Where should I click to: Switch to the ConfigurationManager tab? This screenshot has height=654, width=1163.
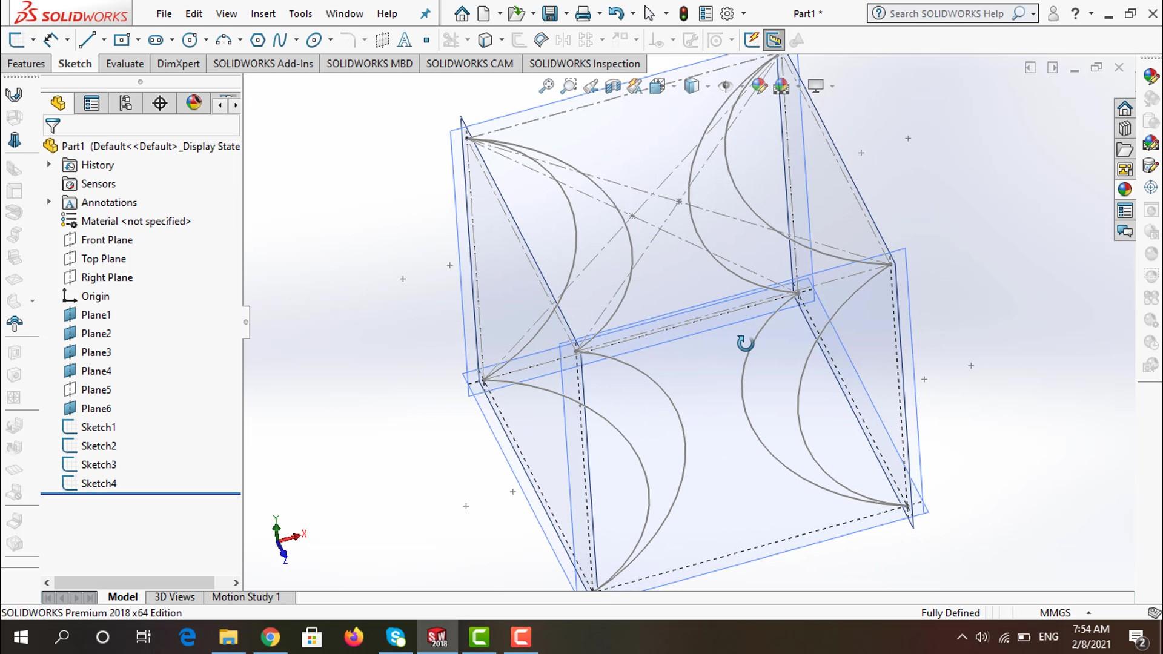pos(125,103)
